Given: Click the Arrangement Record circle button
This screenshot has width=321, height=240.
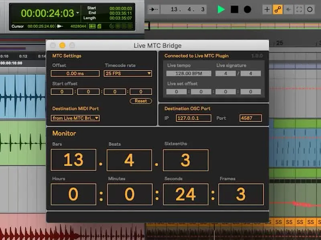Looking at the screenshot, I should click(x=248, y=10).
